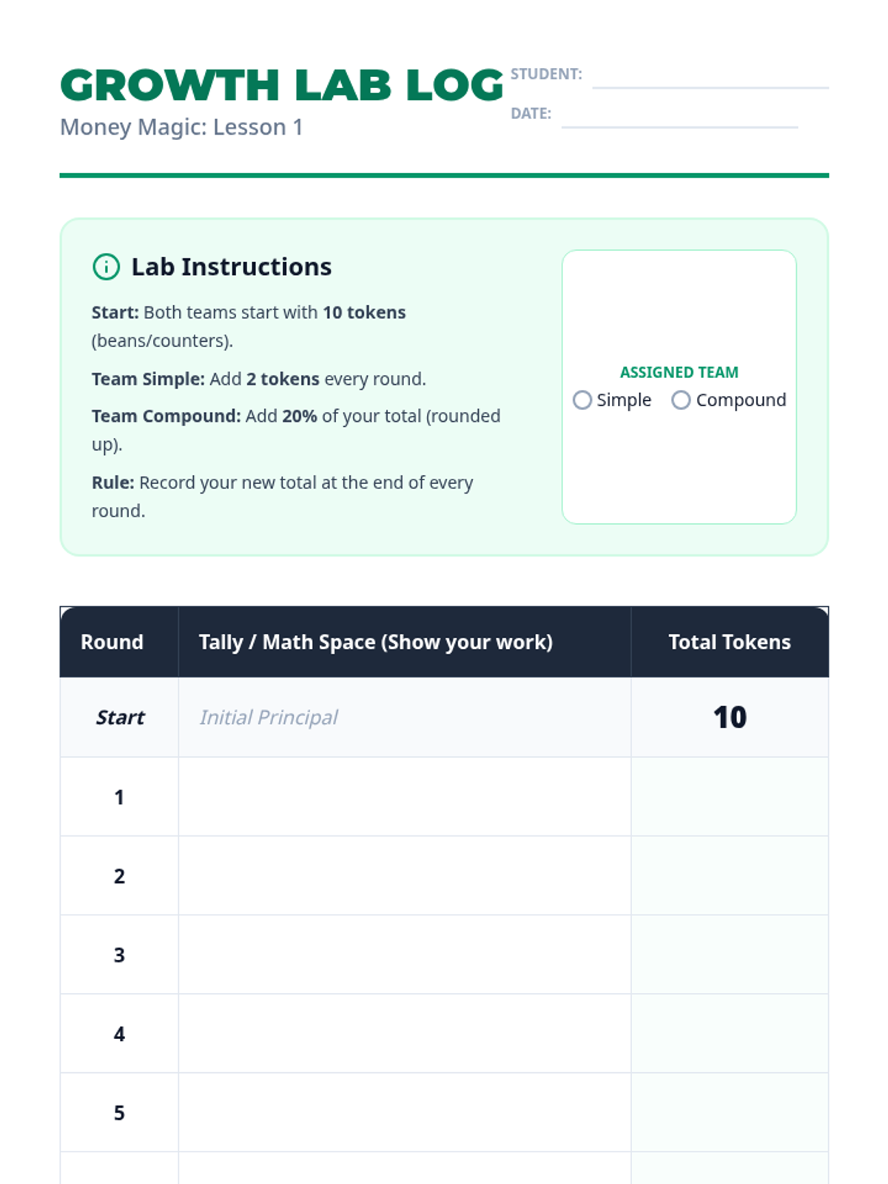Click the starting total value 10

[x=729, y=717]
